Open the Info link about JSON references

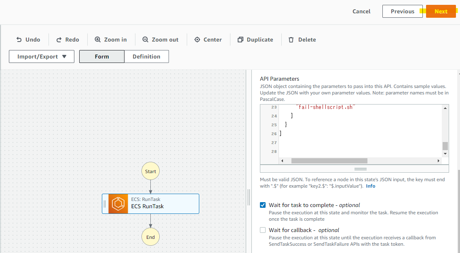click(370, 186)
